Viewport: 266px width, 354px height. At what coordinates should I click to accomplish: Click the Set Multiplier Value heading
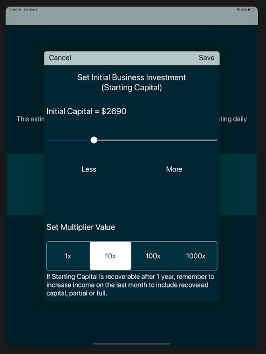point(81,227)
